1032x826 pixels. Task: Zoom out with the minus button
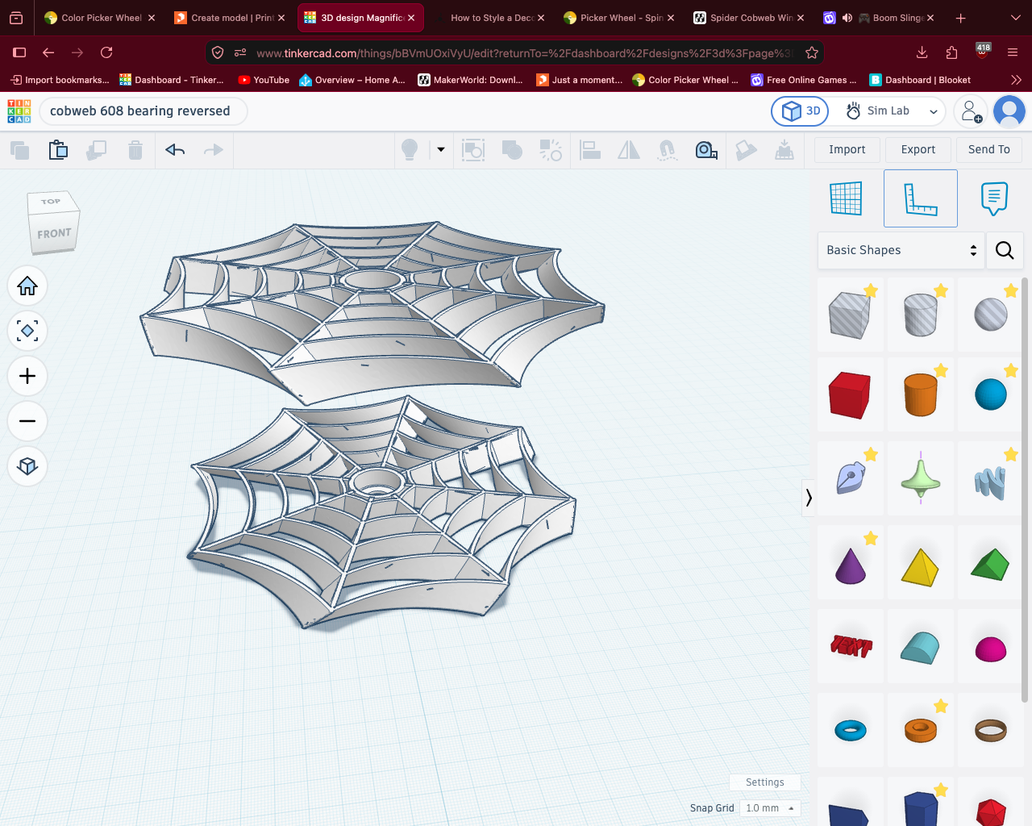click(27, 422)
